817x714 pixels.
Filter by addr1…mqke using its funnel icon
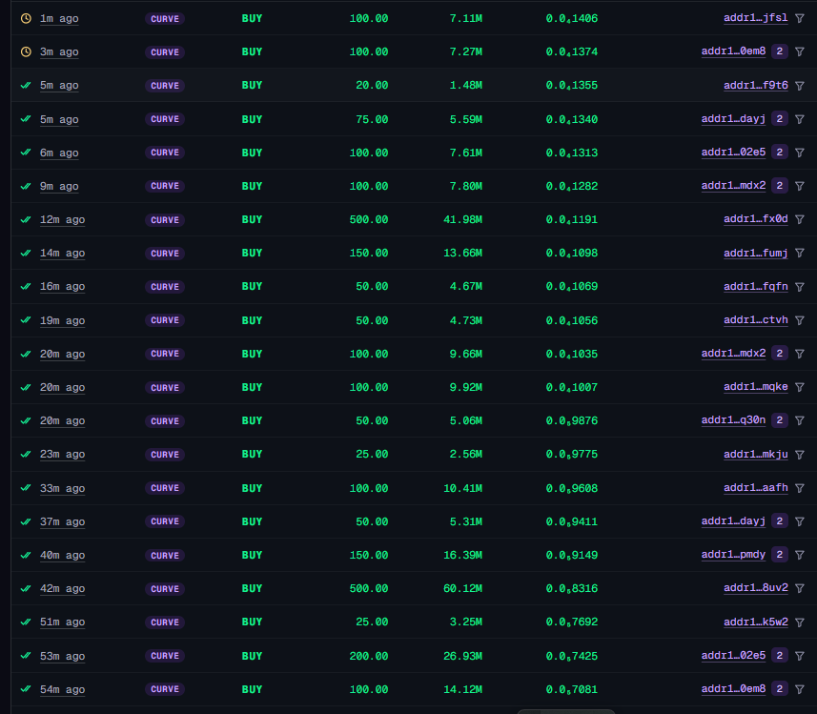click(800, 387)
